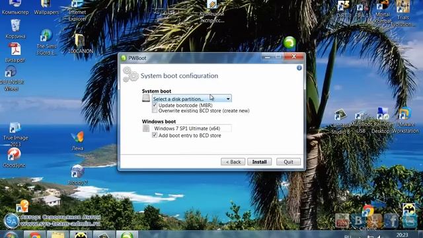Launch the DEFENDER Wheel desktop shortcut
423x238 pixels.
tap(11, 79)
